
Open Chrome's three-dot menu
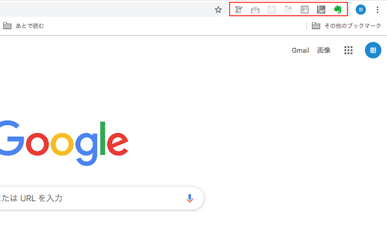click(377, 10)
